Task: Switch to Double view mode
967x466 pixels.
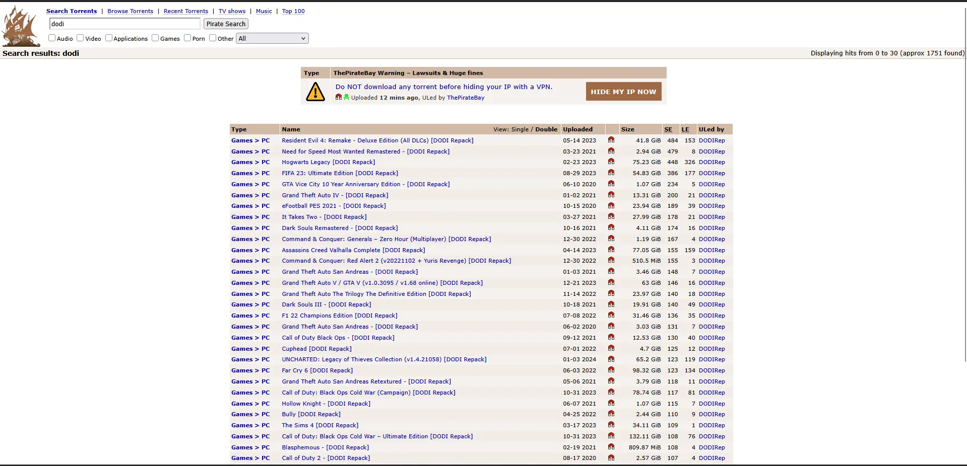Action: tap(546, 129)
